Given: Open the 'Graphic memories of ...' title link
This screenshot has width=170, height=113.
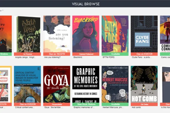Looking at the screenshot, I should 84,107.
